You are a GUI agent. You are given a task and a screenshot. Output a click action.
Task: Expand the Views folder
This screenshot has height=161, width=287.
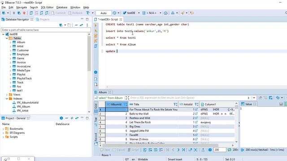coord(7,95)
